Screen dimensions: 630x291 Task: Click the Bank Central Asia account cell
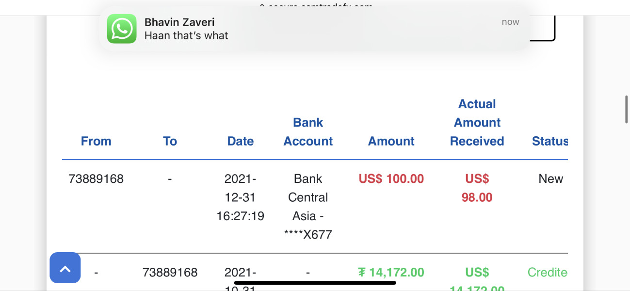coord(308,207)
